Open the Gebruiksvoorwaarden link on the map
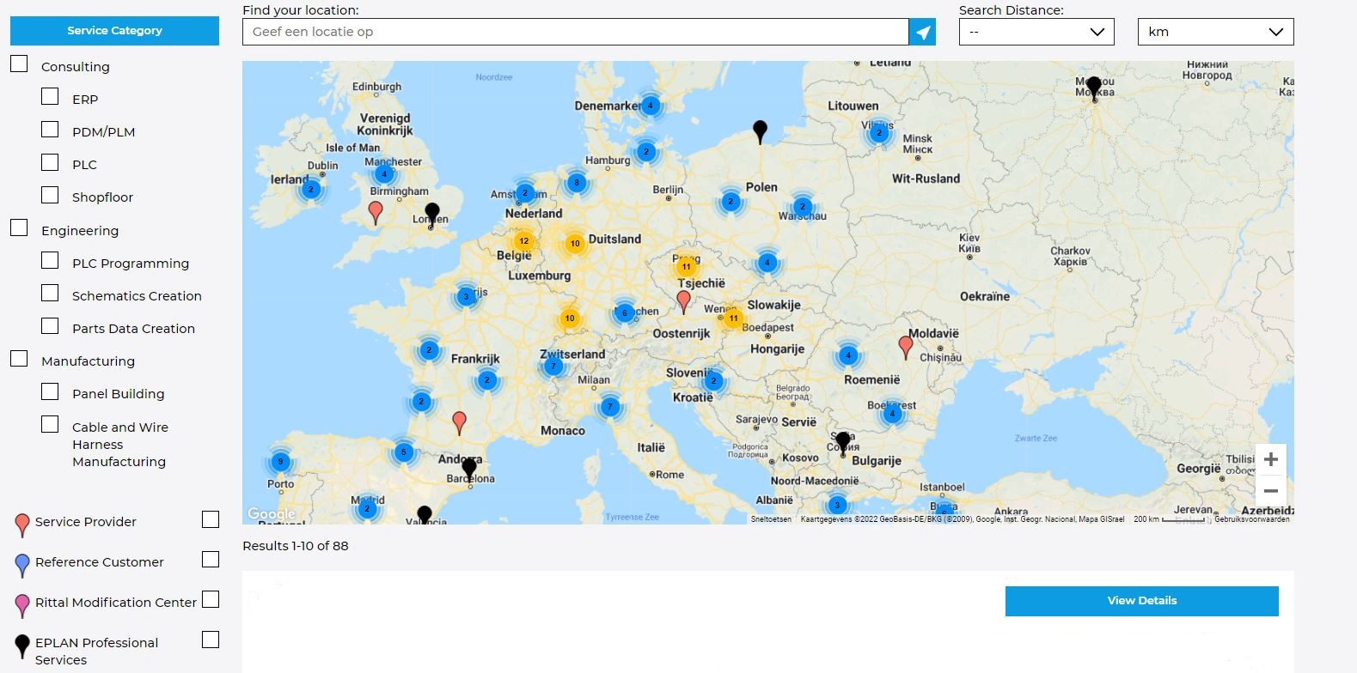The height and width of the screenshot is (673, 1357). click(1251, 519)
